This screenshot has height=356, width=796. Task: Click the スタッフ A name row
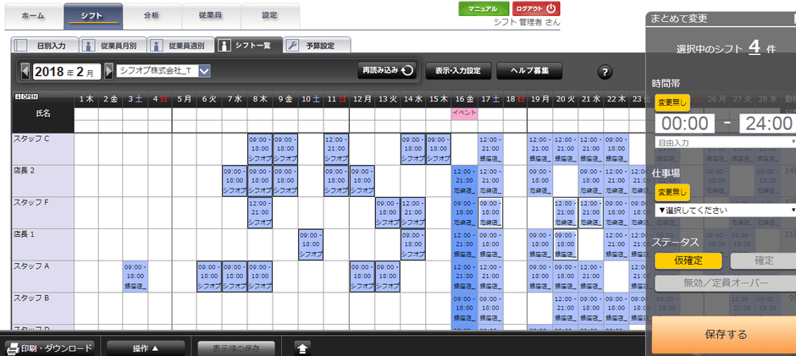pyautogui.click(x=42, y=276)
